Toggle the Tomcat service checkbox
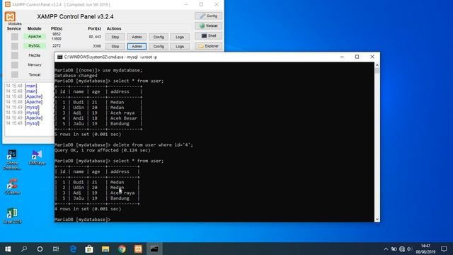 (14, 74)
